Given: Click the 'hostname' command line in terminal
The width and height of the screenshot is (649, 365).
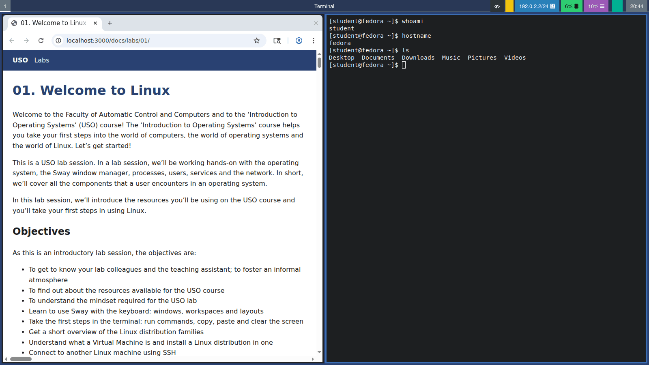Looking at the screenshot, I should [x=380, y=36].
